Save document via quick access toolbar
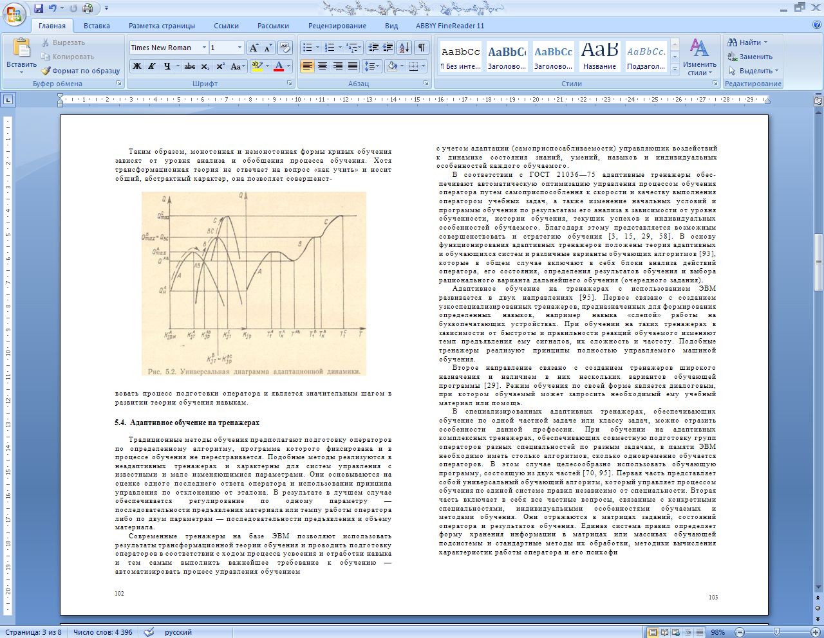Viewport: 824px width, 638px height. (x=39, y=8)
